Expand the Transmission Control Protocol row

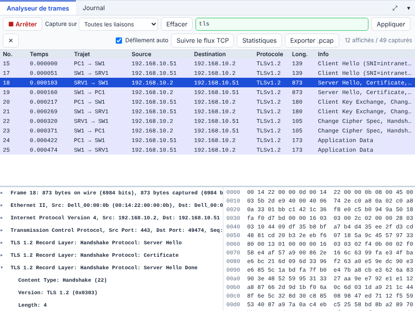2,230
